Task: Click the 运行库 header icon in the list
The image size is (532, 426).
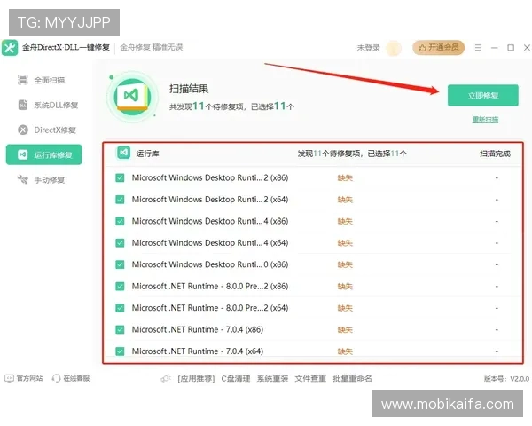Action: coord(123,153)
